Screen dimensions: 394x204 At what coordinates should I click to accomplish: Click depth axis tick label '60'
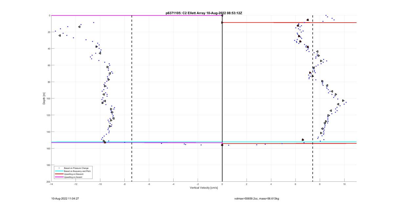coord(49,65)
